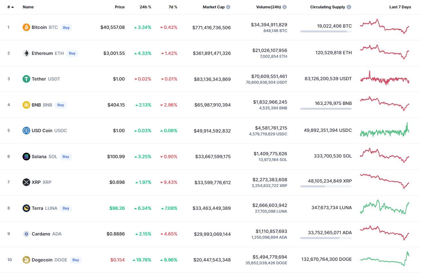Click Ethereum's price $3,001.55
This screenshot has width=421, height=273.
coord(114,53)
